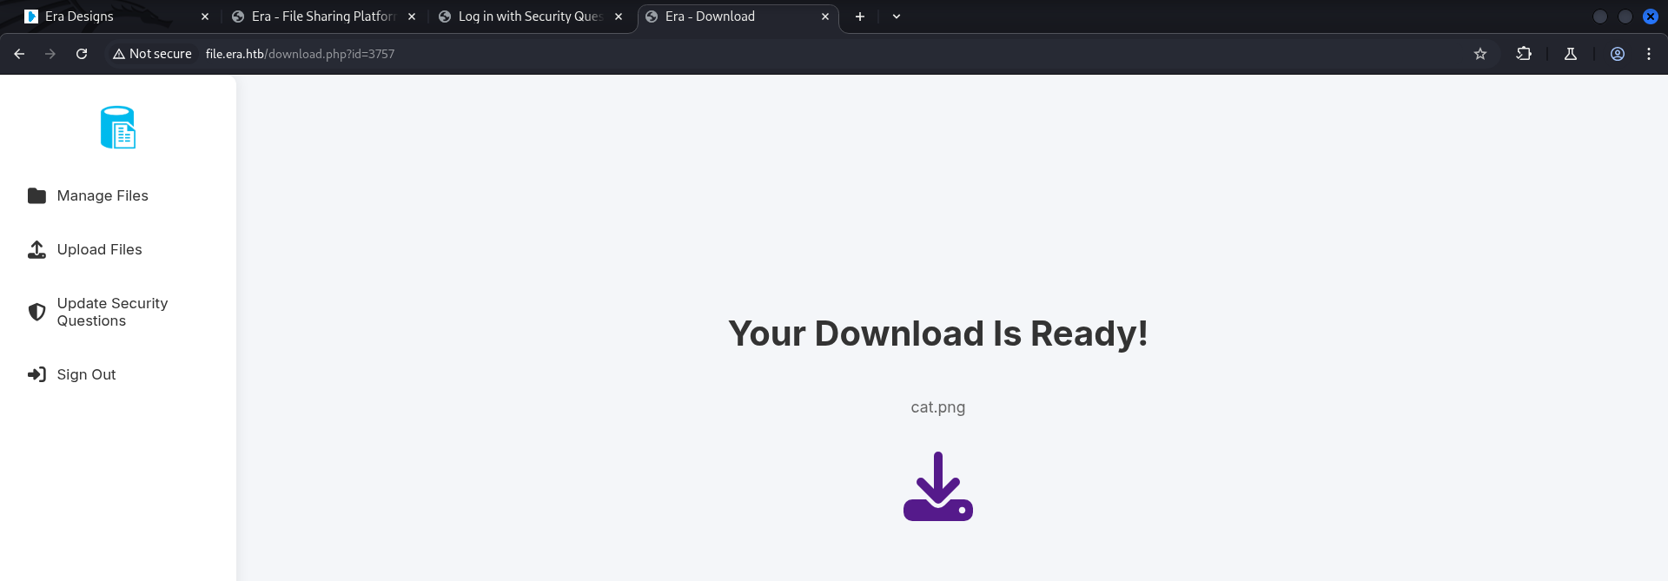
Task: Click the blue database logo in sidebar
Action: 118,128
